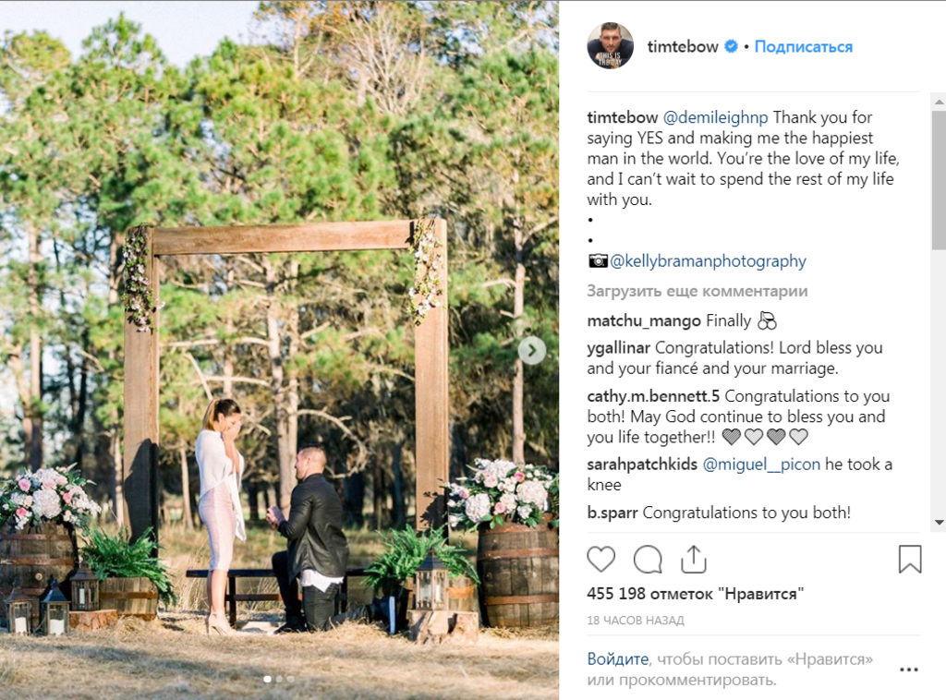Open the comment speech bubble icon
946x700 pixels.
tap(648, 559)
